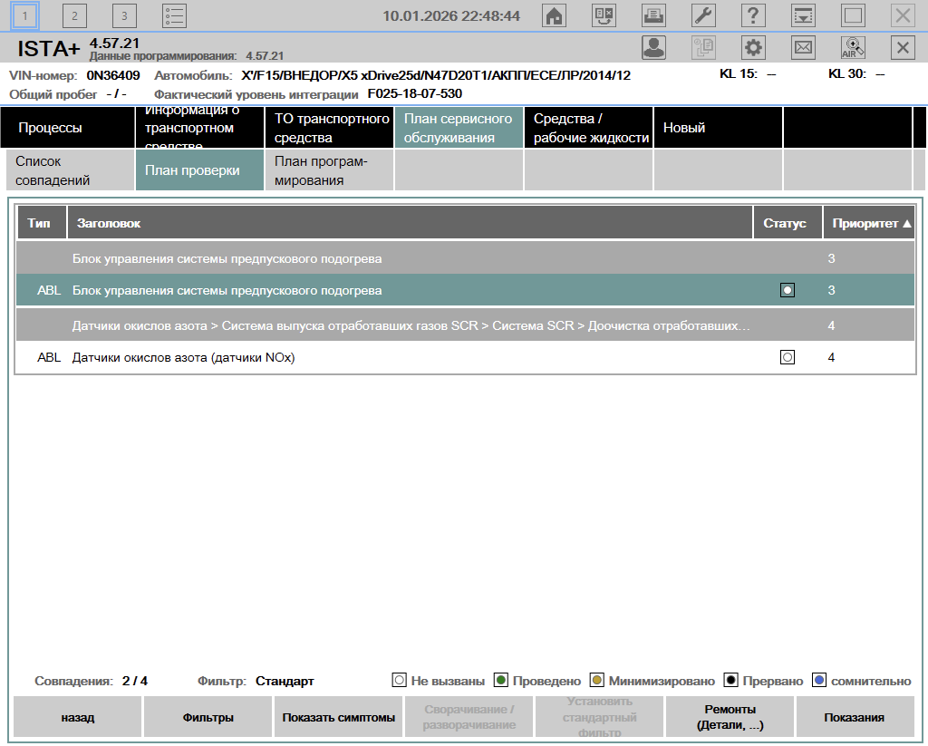This screenshot has height=746, width=928.
Task: Expand the Датчики окислов азота > SCR group row
Action: click(x=411, y=325)
